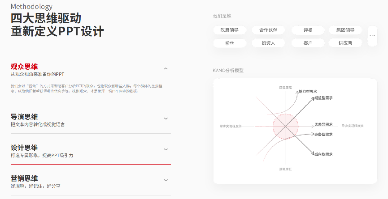
Task: Click the red 观众思维 heading
Action: pyautogui.click(x=24, y=67)
